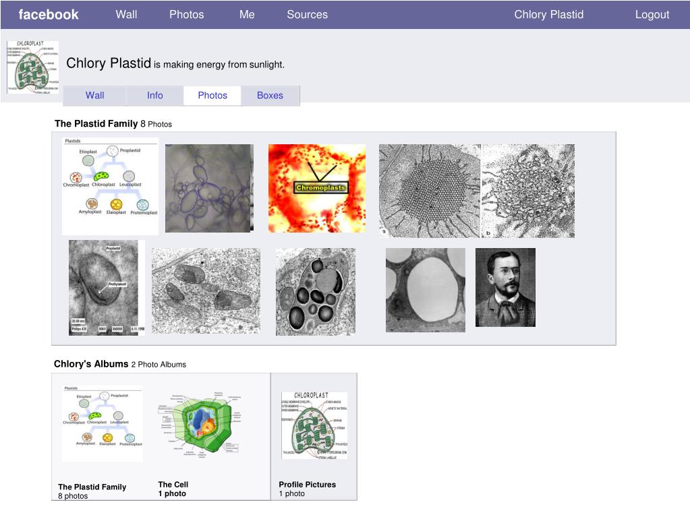Click the status text about making energy from sunlight
The image size is (690, 517).
pos(219,65)
